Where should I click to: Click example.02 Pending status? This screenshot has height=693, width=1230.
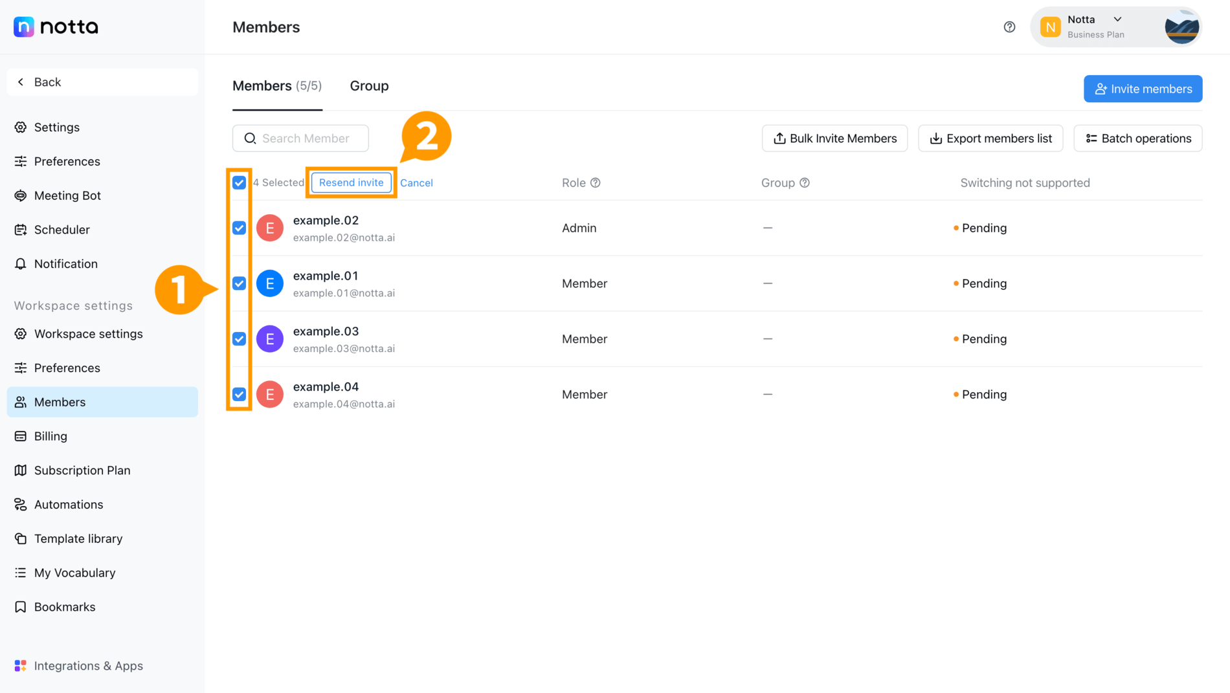click(980, 228)
